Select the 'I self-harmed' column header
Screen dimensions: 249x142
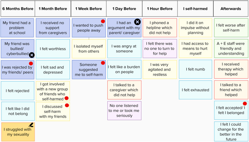coord(195,9)
